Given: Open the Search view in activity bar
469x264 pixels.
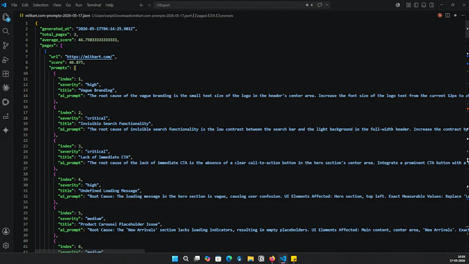Looking at the screenshot, I should coord(6,31).
